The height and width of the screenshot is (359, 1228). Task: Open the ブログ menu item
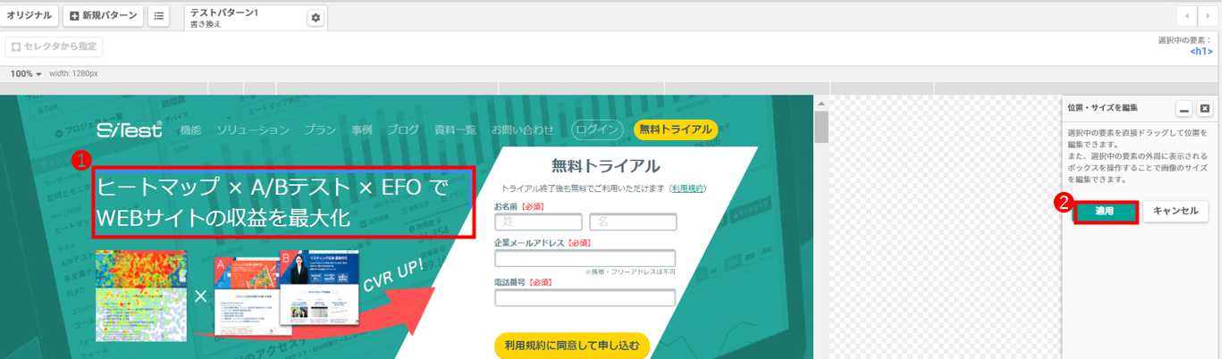(x=403, y=129)
